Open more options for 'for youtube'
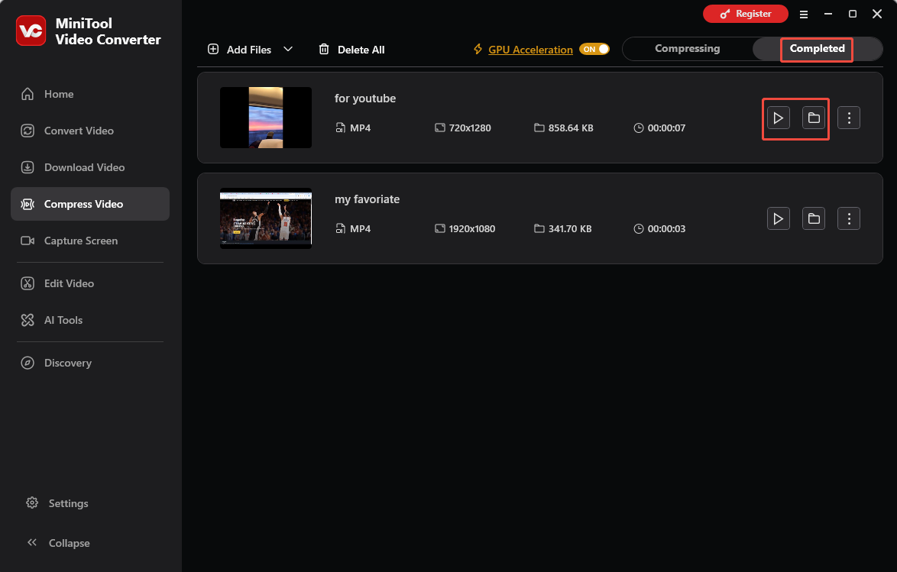 849,118
